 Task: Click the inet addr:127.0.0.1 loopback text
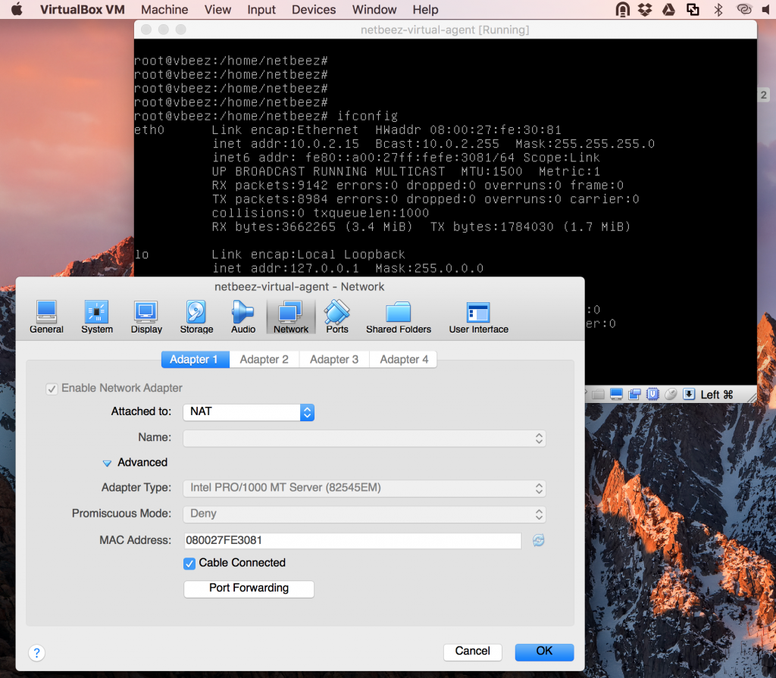(286, 268)
